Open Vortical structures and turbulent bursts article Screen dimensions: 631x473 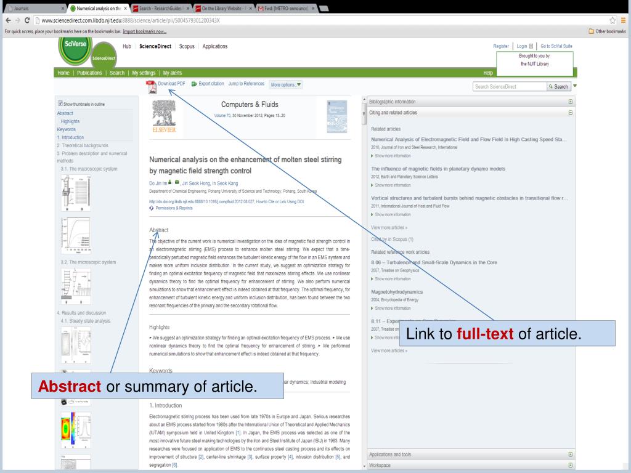(469, 198)
